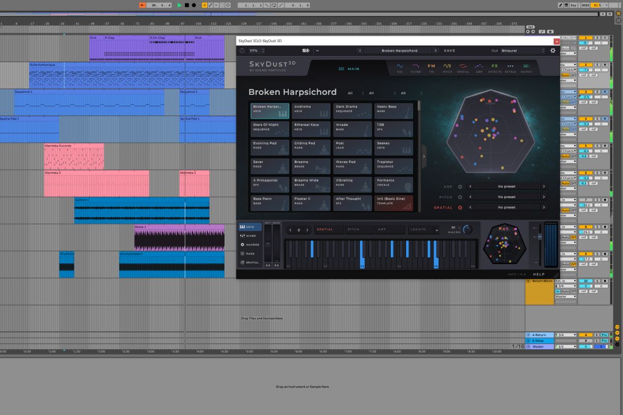Open the OSC section tab
Screen dimensions: 623x415
pos(400,68)
